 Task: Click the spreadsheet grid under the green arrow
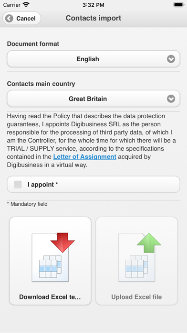point(136,266)
